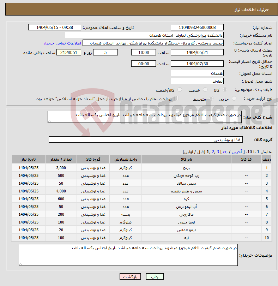
Task: Choose the جزیی purchase type radio
Action: (x=234, y=99)
